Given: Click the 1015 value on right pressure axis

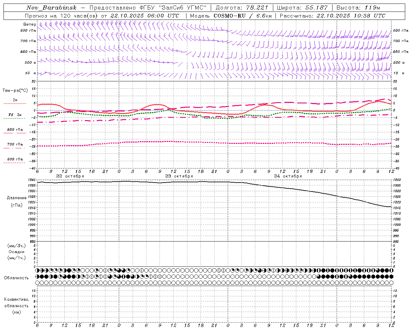Looking at the screenshot, I should (397, 208).
